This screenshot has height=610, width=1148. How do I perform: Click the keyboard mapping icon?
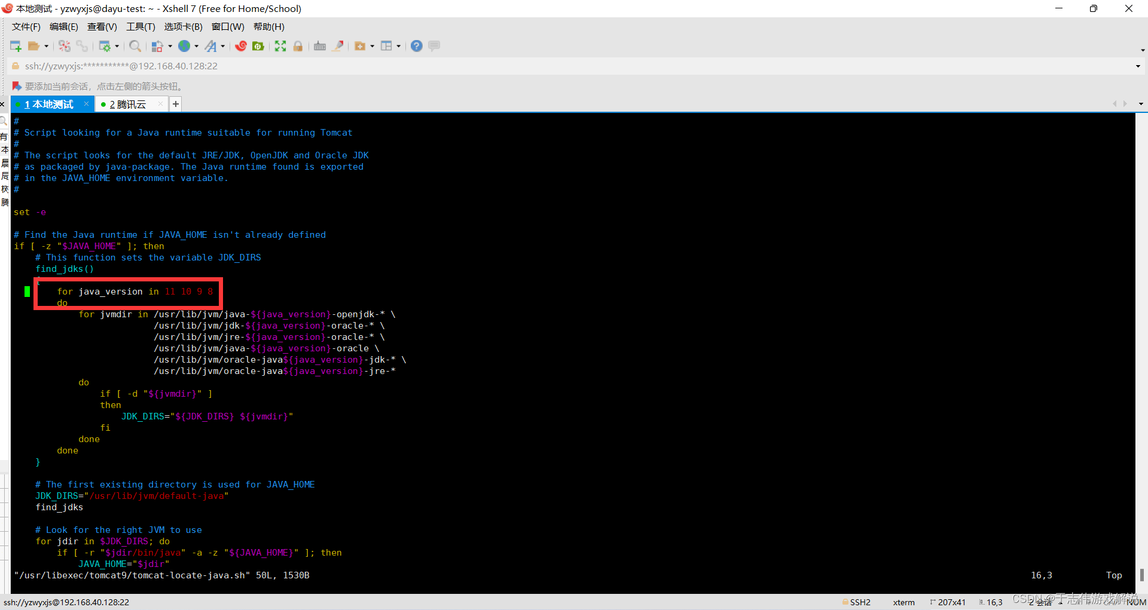pyautogui.click(x=320, y=46)
